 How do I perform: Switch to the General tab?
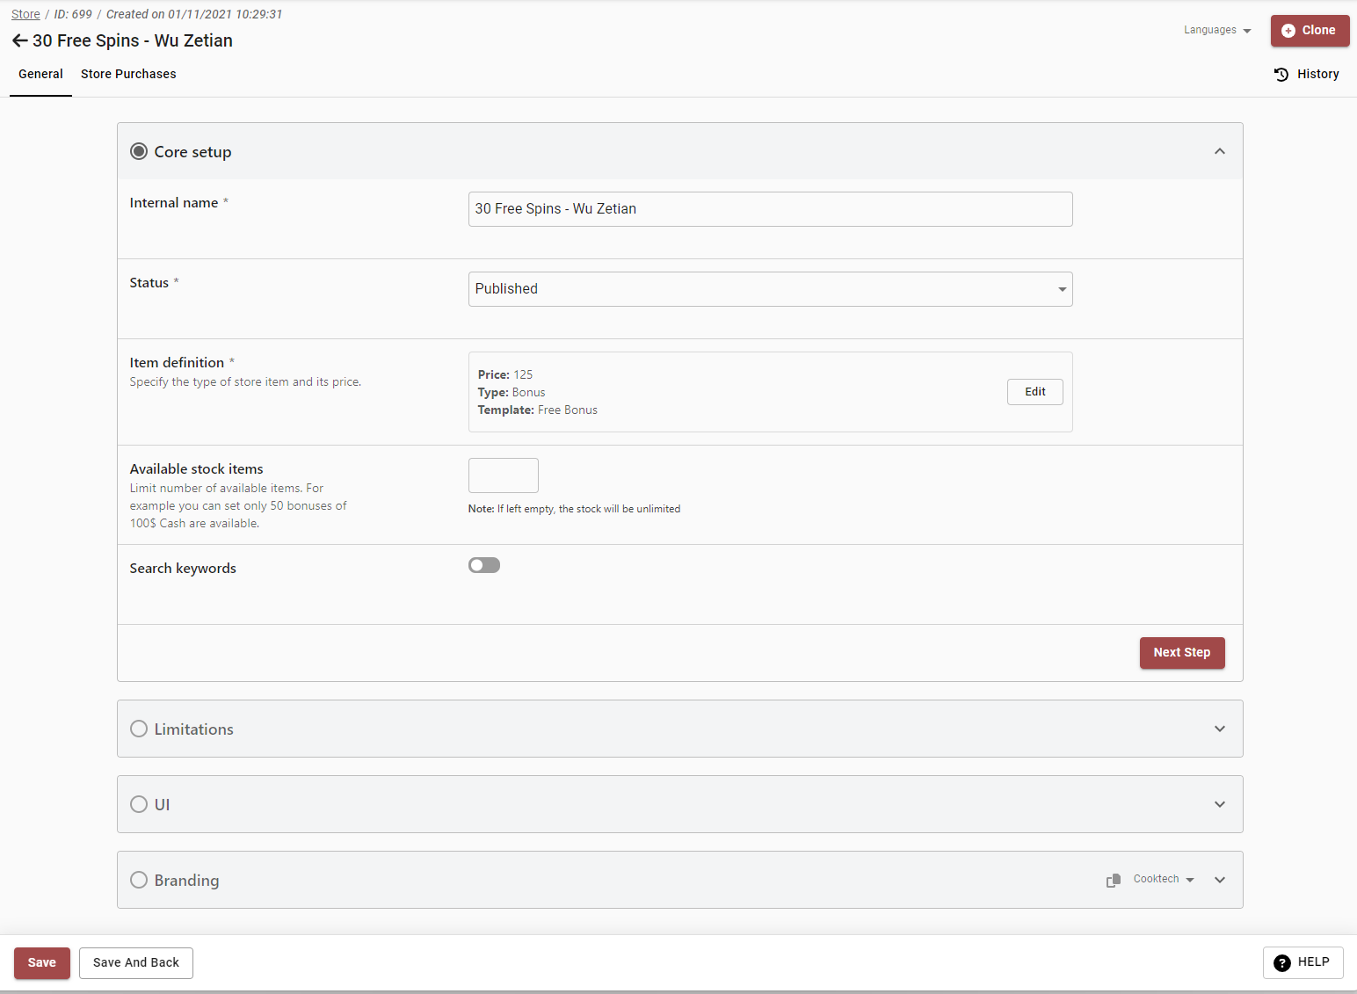[x=40, y=74]
